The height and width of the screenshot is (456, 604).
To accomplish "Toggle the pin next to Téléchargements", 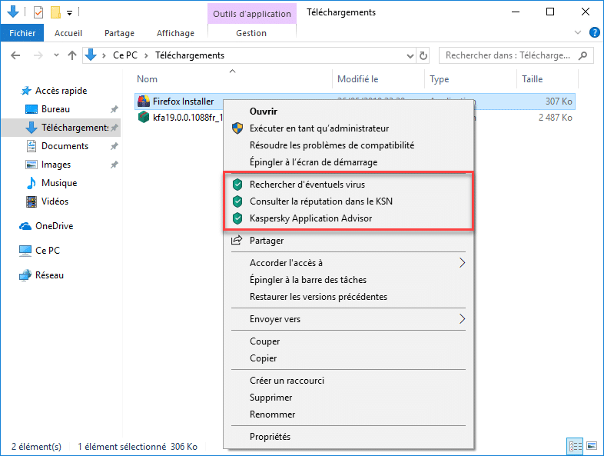I will [114, 128].
